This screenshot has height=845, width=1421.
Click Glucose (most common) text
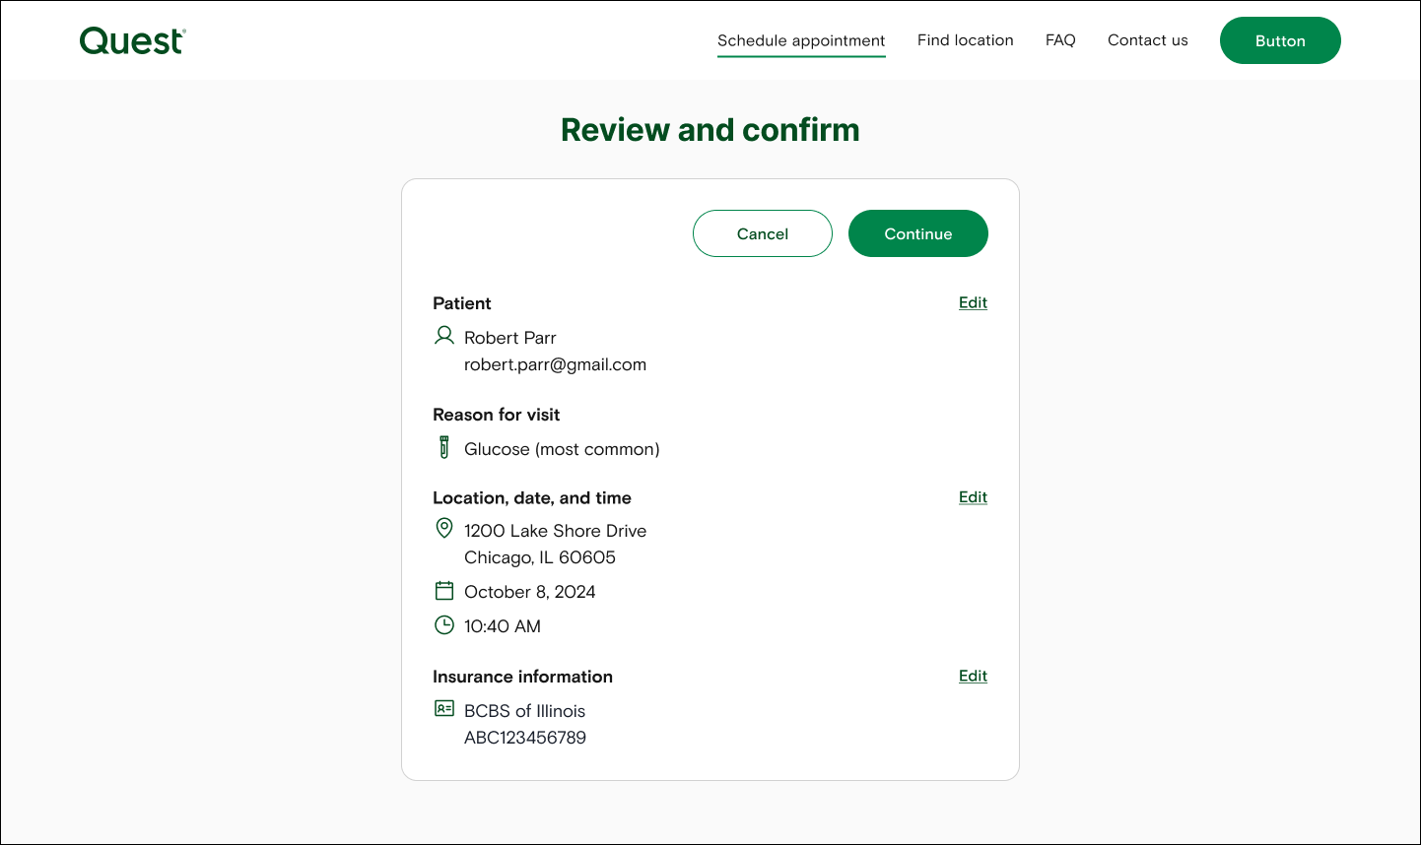(x=562, y=449)
